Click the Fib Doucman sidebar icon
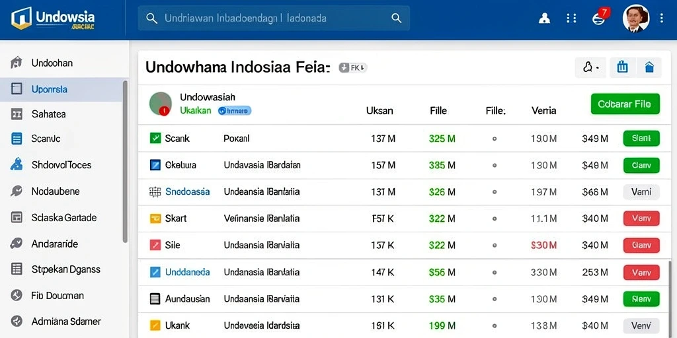Image resolution: width=677 pixels, height=338 pixels. pos(17,295)
